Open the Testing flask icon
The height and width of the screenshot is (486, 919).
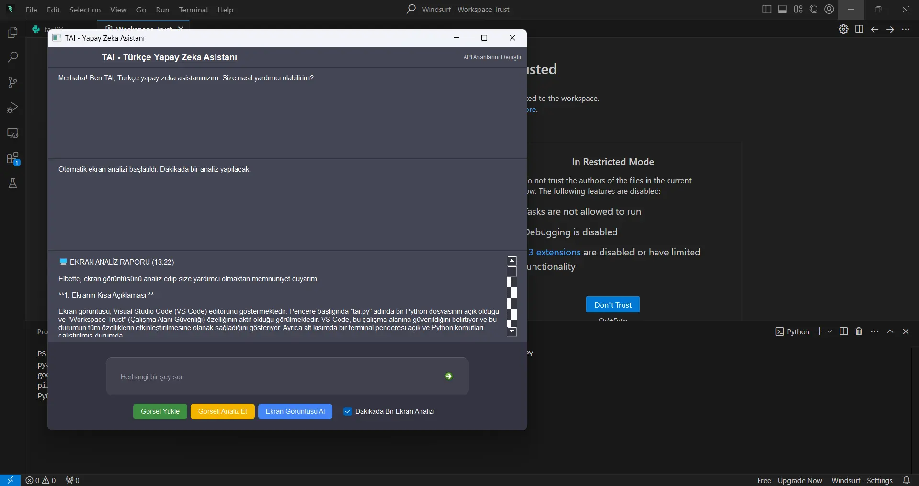pyautogui.click(x=12, y=183)
